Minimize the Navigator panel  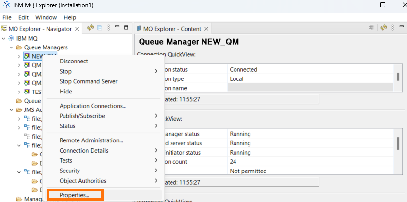click(117, 27)
